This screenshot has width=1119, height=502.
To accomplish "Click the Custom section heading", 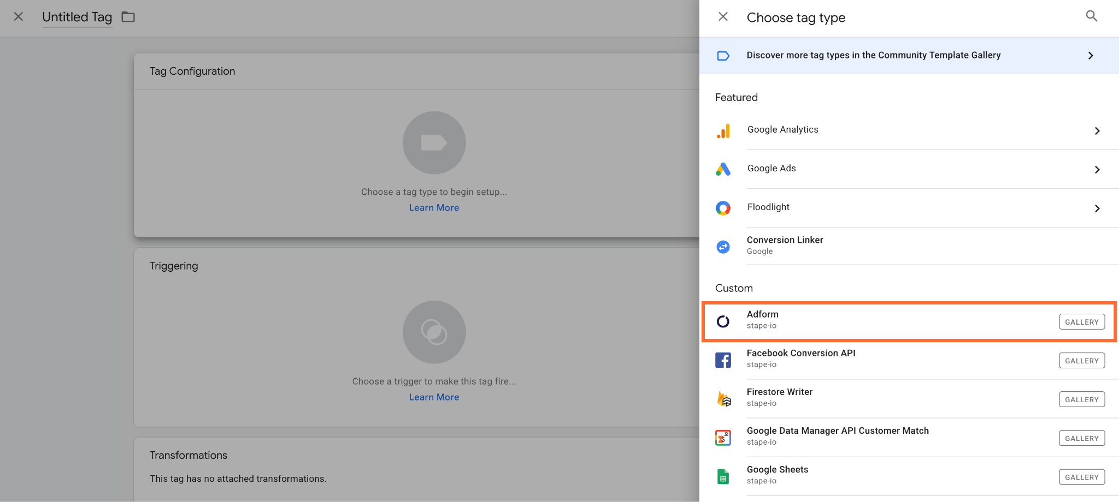I will coord(734,288).
